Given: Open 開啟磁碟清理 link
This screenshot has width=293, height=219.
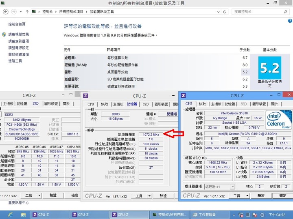Looking at the screenshot, I should (18, 54).
